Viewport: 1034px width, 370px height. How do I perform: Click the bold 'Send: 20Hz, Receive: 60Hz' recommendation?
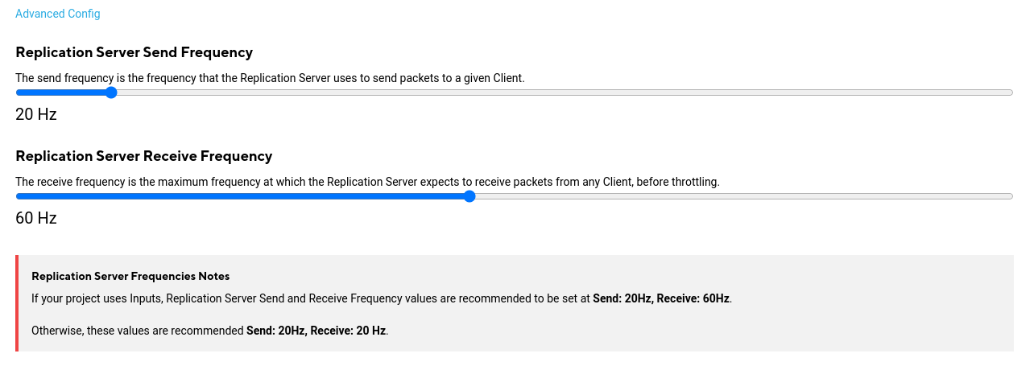click(660, 298)
